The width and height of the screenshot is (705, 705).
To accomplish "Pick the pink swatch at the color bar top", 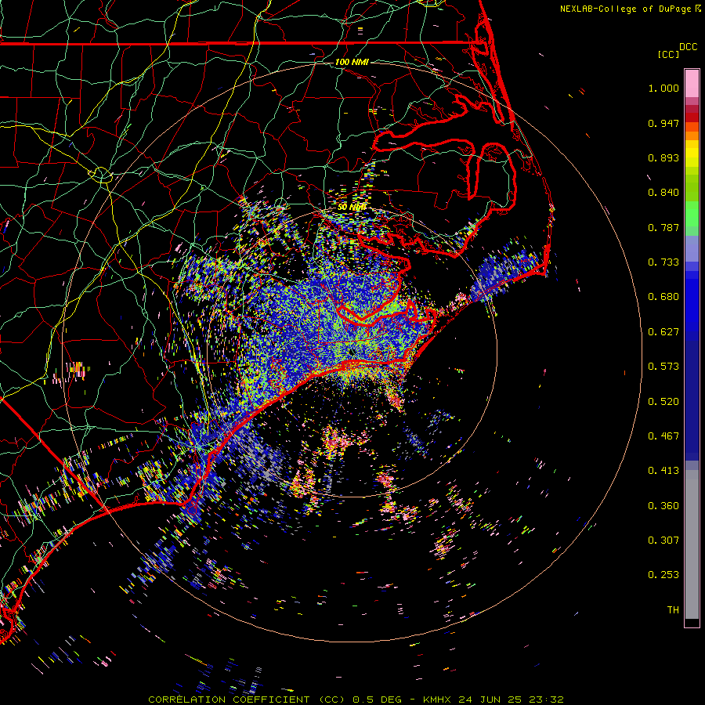I will coord(692,84).
